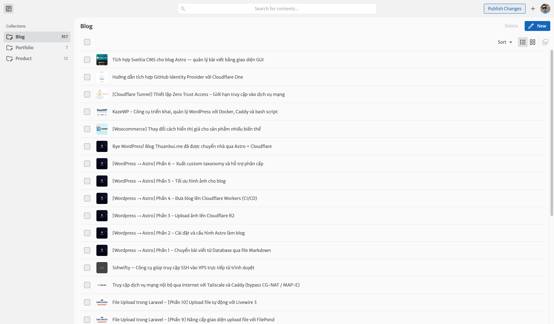Open 'Phần 3 – Upload ảnh lên Cloudflare R2'
Image resolution: width=554 pixels, height=324 pixels.
click(173, 216)
